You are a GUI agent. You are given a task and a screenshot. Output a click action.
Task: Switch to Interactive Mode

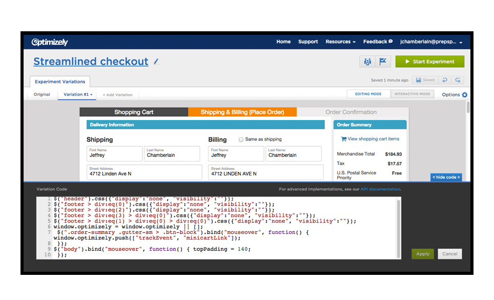[x=413, y=94]
